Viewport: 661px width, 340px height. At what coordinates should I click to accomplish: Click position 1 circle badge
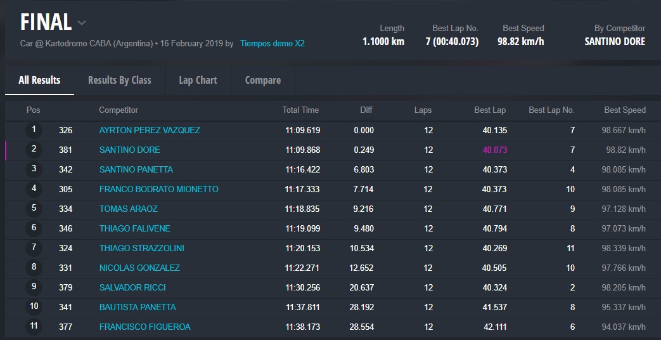point(34,130)
